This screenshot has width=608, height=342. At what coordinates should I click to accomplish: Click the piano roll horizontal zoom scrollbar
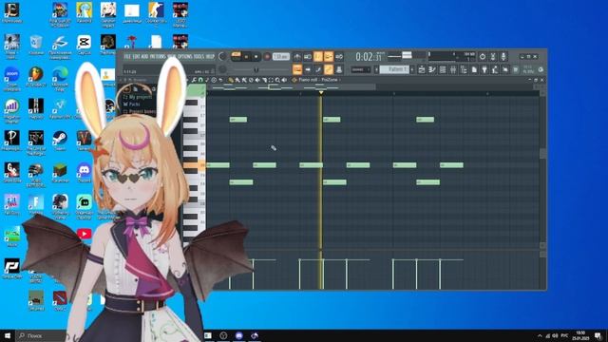tap(291, 87)
